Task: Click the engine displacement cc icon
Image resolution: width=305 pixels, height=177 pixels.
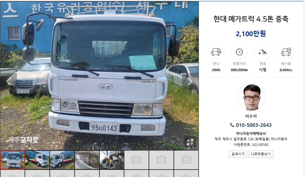Action: [286, 52]
